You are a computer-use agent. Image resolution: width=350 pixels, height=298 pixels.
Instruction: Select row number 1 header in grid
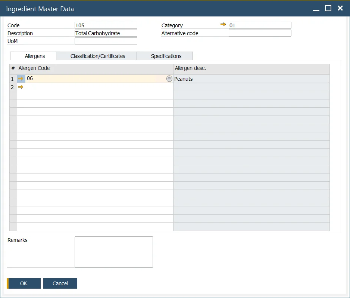tap(13, 79)
